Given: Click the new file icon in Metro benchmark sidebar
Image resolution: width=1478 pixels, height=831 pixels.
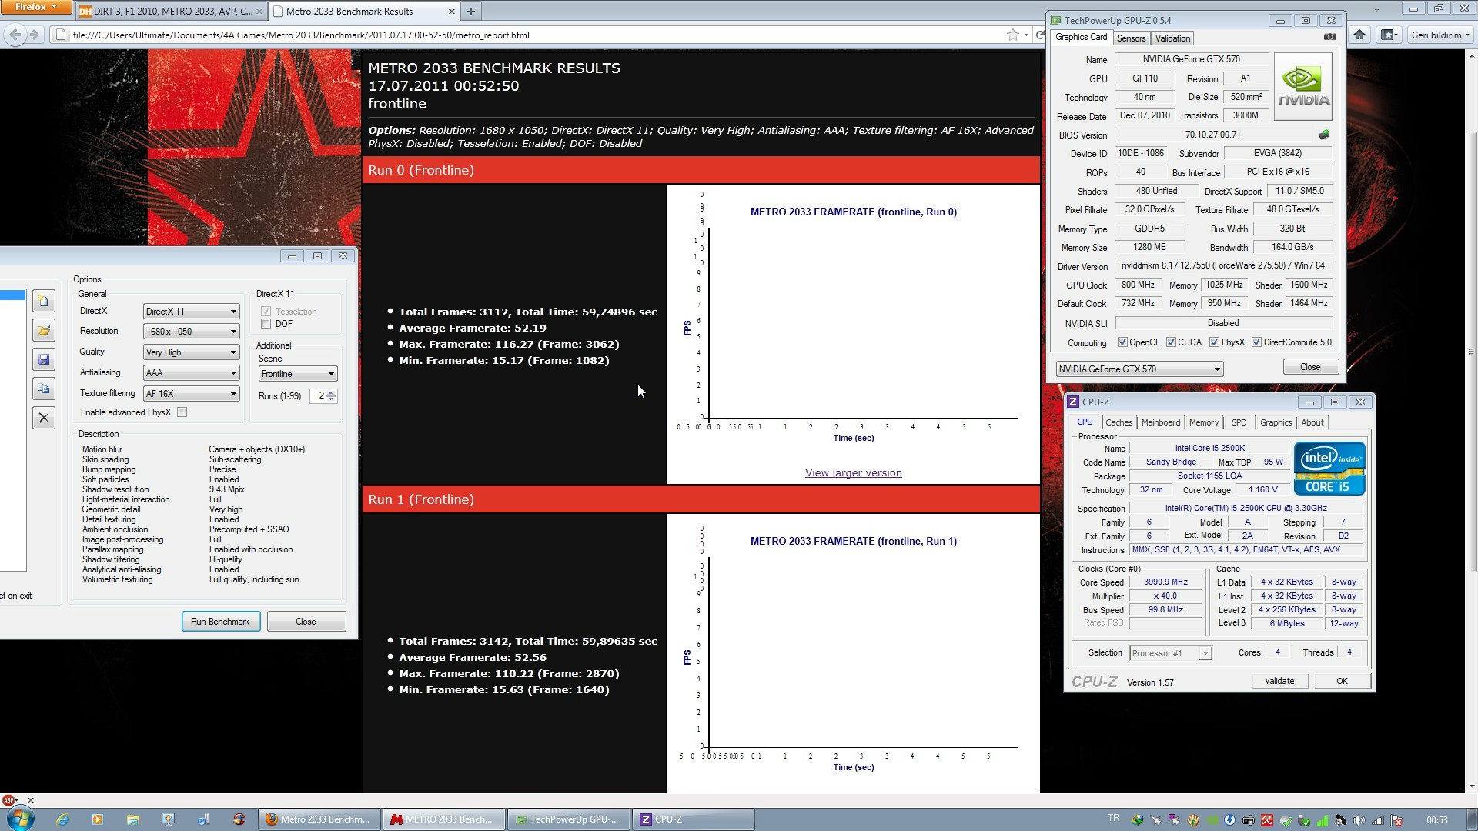Looking at the screenshot, I should tap(44, 301).
